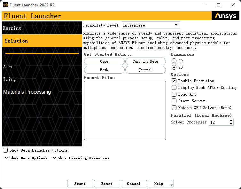Decrease Solver Processes with the down arrow

coord(231,124)
